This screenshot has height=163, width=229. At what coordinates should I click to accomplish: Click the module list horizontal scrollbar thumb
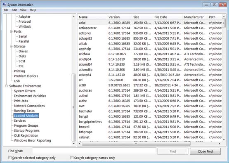(136, 144)
